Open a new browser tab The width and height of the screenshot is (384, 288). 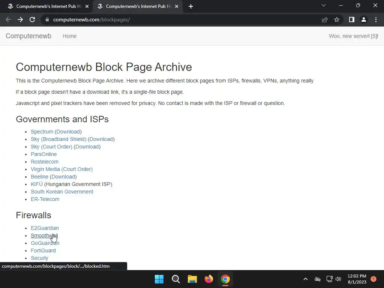(191, 6)
